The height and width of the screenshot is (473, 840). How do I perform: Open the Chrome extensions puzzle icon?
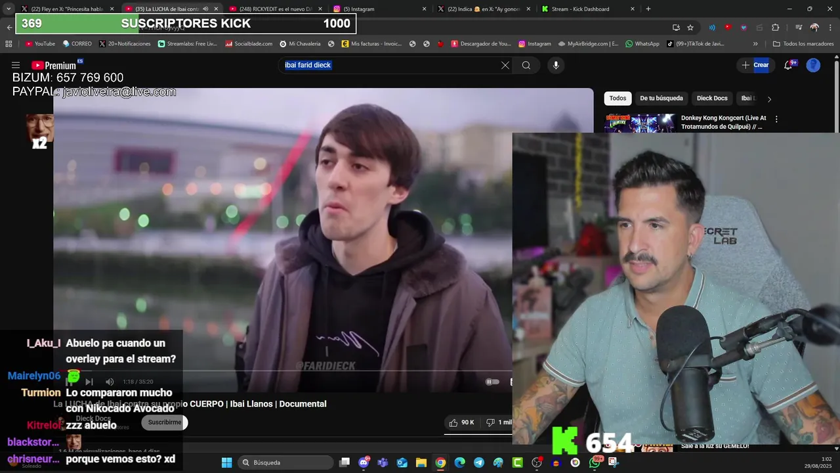point(775,28)
